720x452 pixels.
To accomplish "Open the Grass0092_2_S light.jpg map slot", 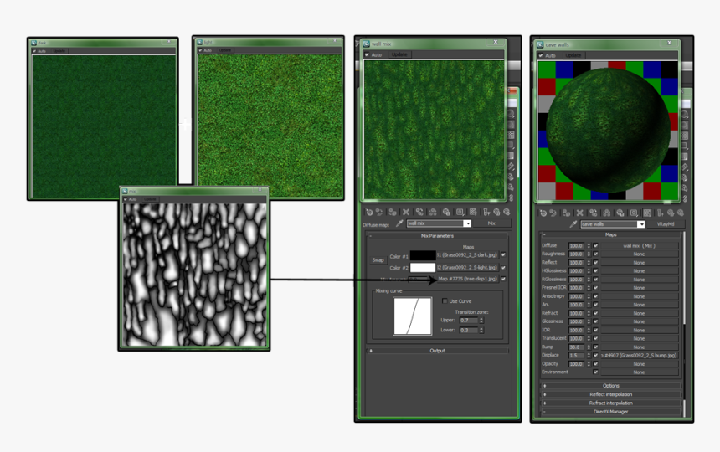I will pos(467,267).
